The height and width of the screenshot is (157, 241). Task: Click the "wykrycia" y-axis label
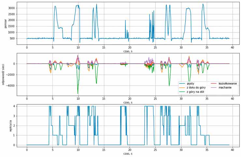click(x=10, y=125)
